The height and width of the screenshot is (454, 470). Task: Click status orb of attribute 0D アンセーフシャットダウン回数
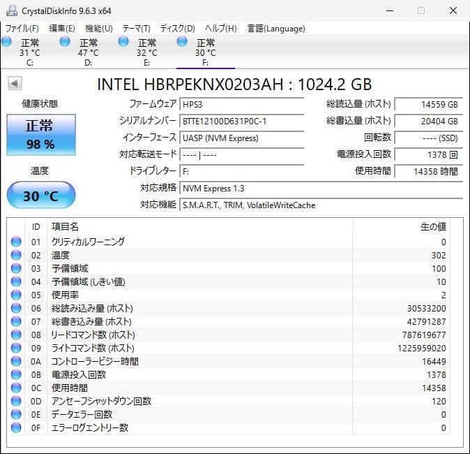(x=16, y=401)
